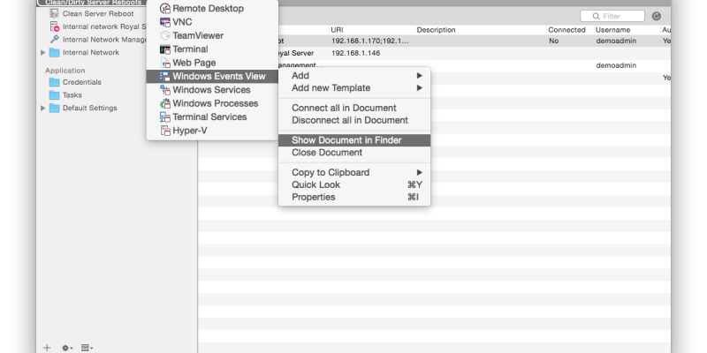The height and width of the screenshot is (353, 707).
Task: Select the Remote Desktop connection icon
Action: [165, 8]
